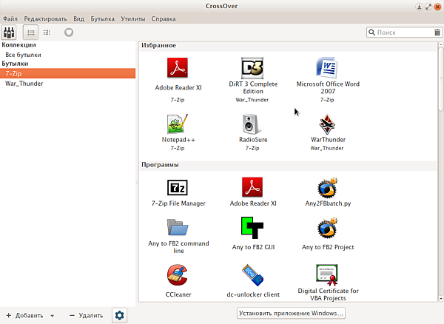Select the 7-Zip bottle
The image size is (444, 324).
point(67,73)
